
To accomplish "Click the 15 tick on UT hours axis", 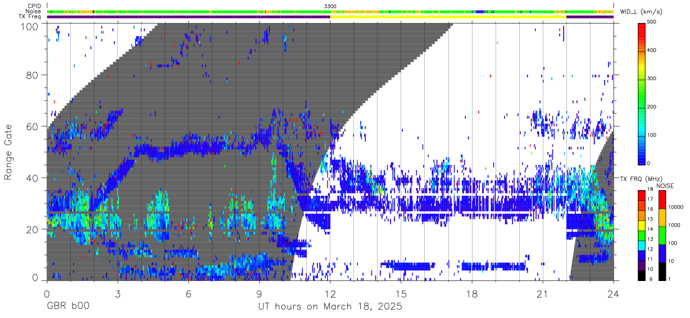I will click(401, 294).
